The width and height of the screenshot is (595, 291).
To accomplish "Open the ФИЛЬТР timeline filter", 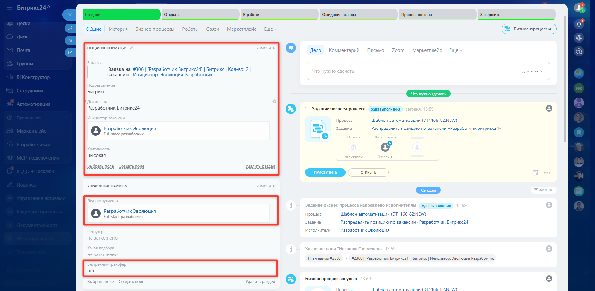I will point(543,190).
